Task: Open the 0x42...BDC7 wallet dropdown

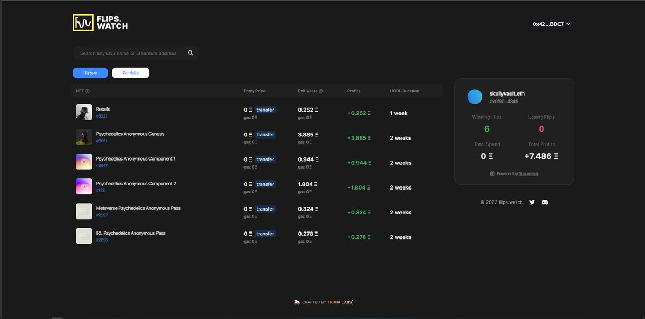Action: tap(551, 24)
